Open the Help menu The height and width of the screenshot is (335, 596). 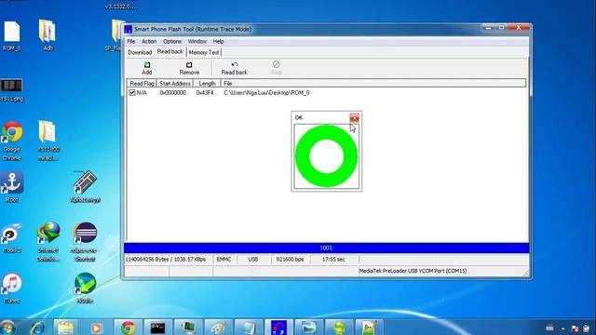(x=218, y=41)
